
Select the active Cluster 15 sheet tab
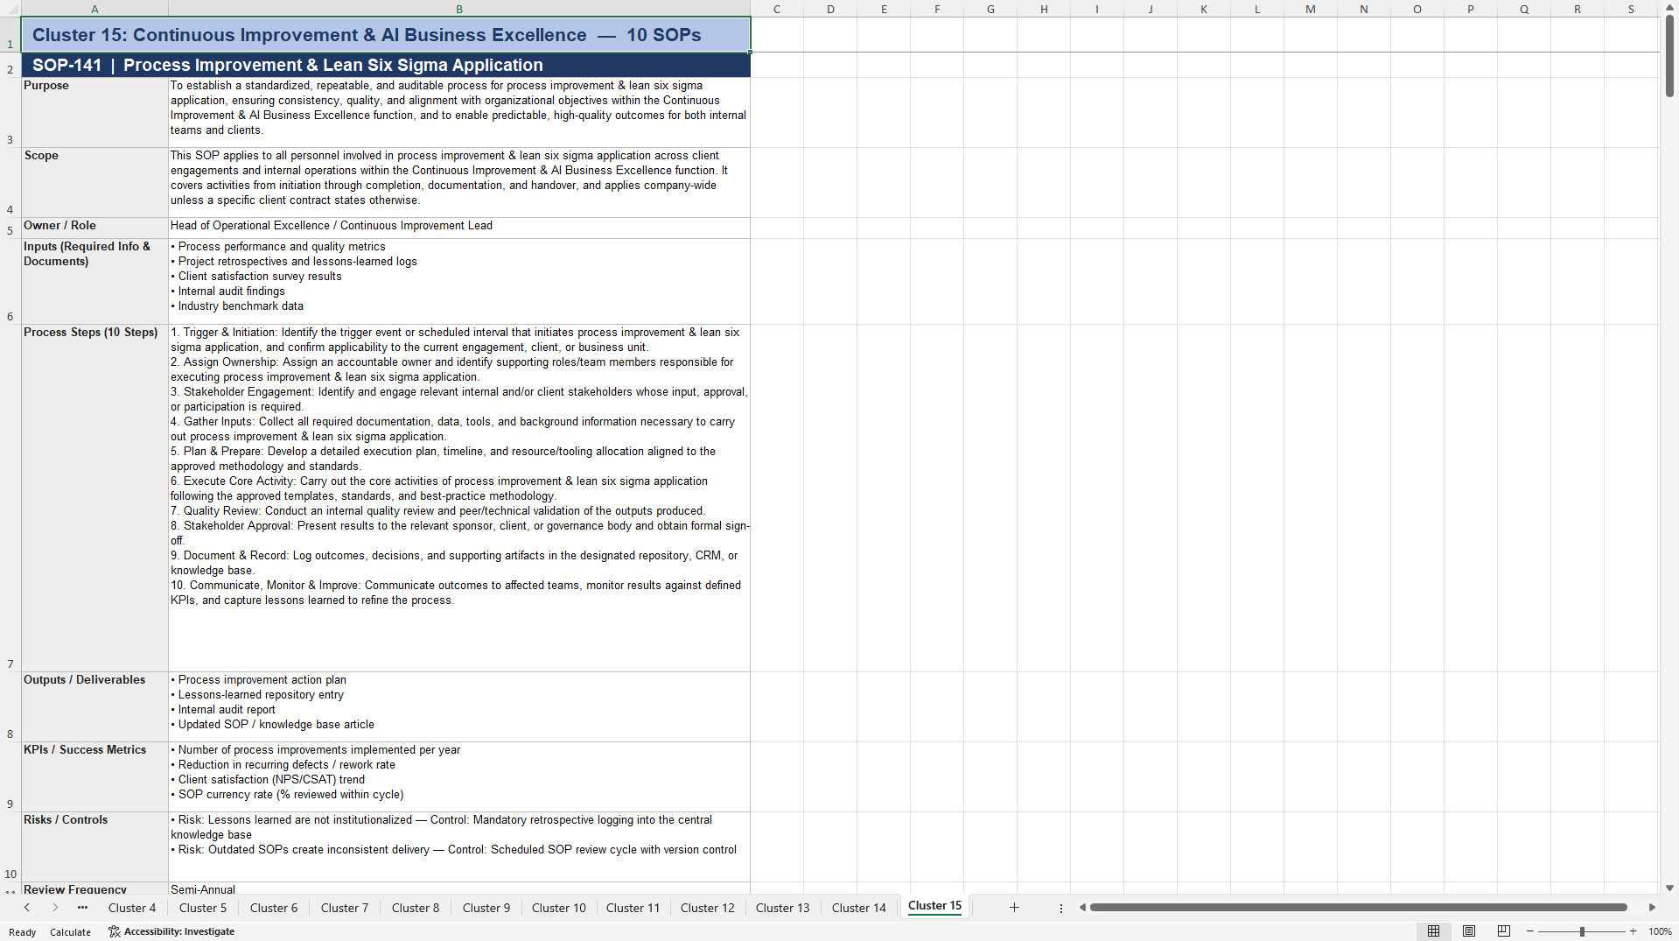(934, 906)
